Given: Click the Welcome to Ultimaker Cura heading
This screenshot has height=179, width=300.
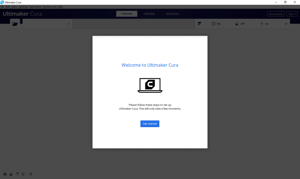Looking at the screenshot, I should [x=150, y=65].
